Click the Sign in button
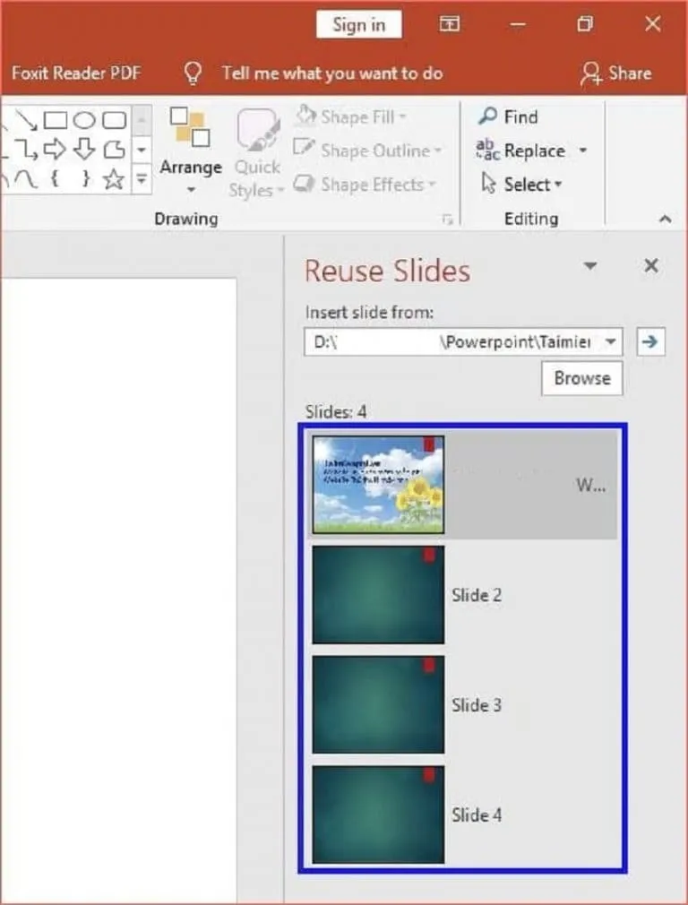 (359, 24)
